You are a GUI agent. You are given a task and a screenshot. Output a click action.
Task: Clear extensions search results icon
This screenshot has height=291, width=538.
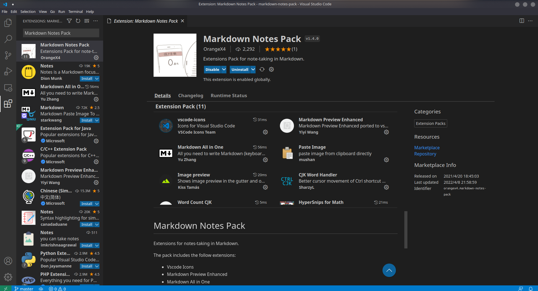coord(87,21)
